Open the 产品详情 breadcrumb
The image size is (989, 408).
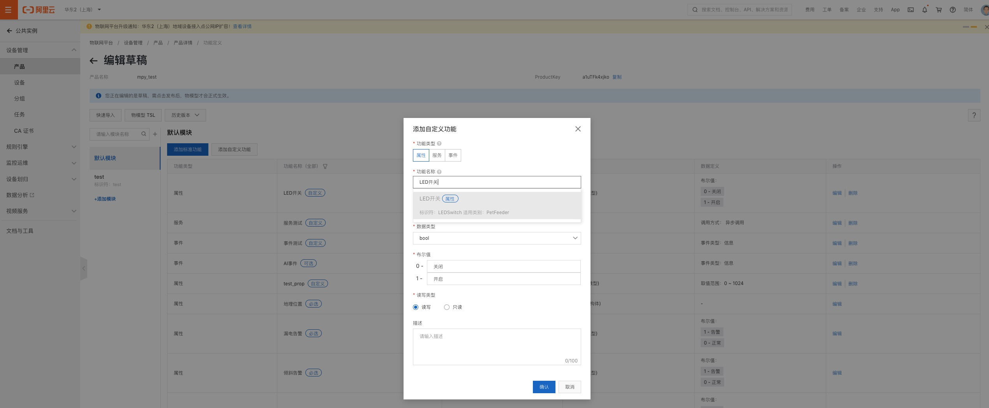click(183, 43)
